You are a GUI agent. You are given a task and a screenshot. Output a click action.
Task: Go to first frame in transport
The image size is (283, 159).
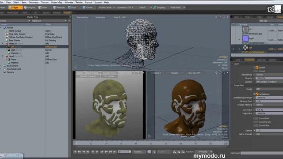75,152
